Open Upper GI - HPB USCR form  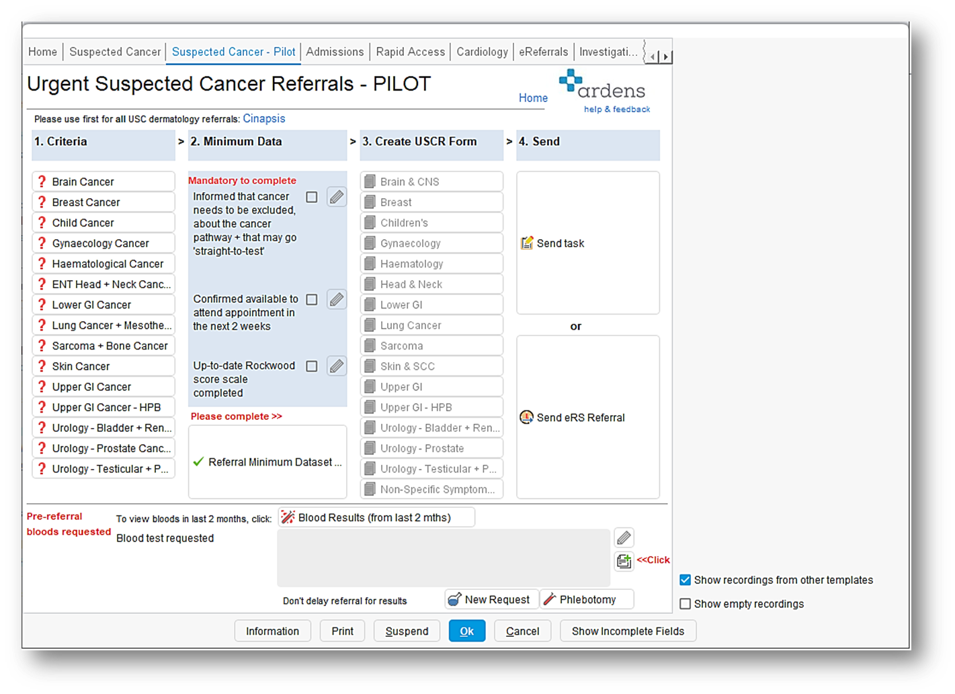click(432, 407)
